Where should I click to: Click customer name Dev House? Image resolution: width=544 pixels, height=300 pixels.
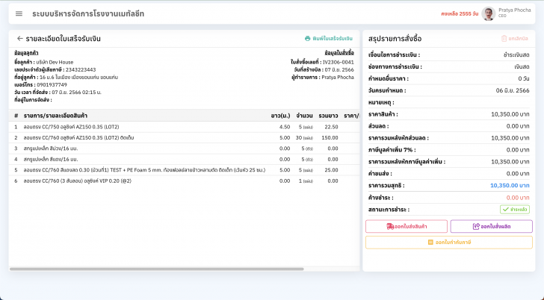pyautogui.click(x=55, y=62)
